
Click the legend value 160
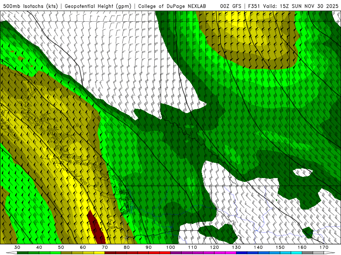(302, 247)
